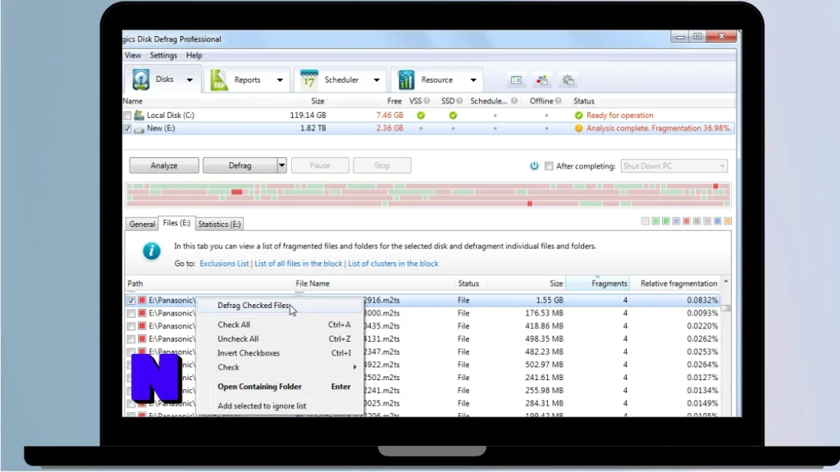
Task: Sort by the Fragments column header
Action: coord(597,283)
